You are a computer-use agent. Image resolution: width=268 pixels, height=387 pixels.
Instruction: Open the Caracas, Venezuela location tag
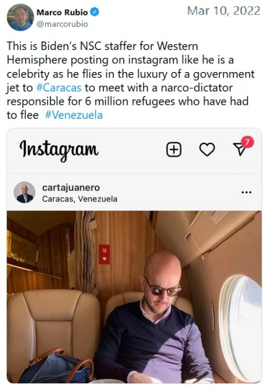[x=79, y=199]
